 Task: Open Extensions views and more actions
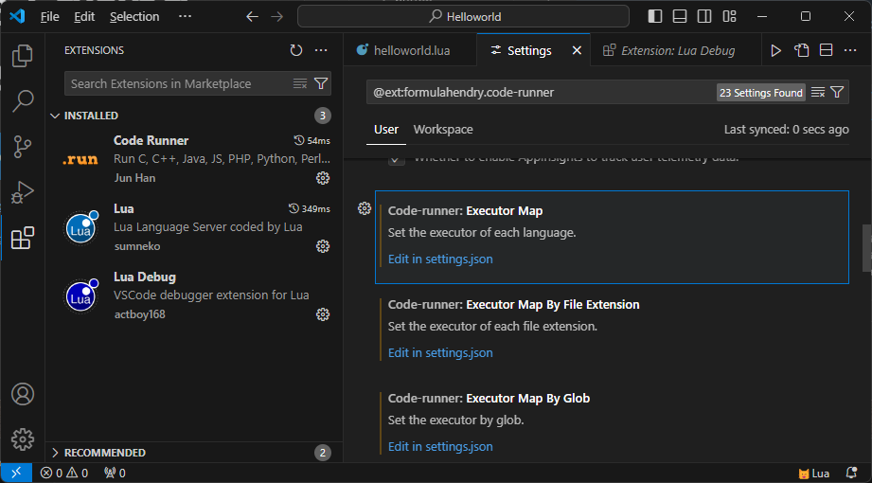[321, 50]
